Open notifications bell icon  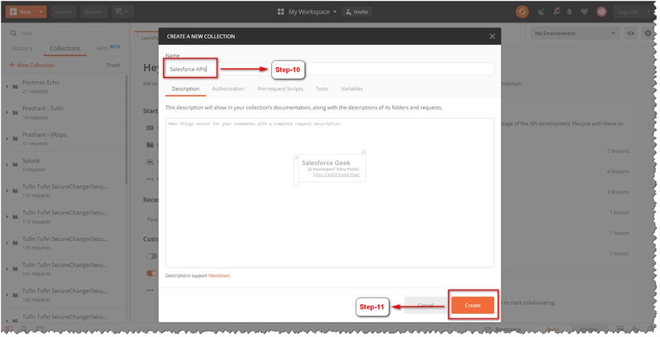coord(570,12)
